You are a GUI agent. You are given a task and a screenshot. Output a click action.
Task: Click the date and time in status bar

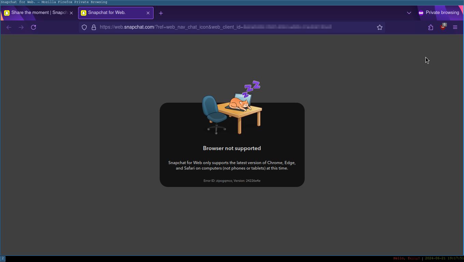point(444,259)
